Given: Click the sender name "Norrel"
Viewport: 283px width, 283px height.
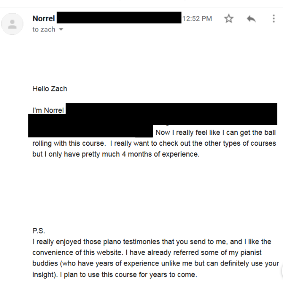Looking at the screenshot, I should pos(44,19).
